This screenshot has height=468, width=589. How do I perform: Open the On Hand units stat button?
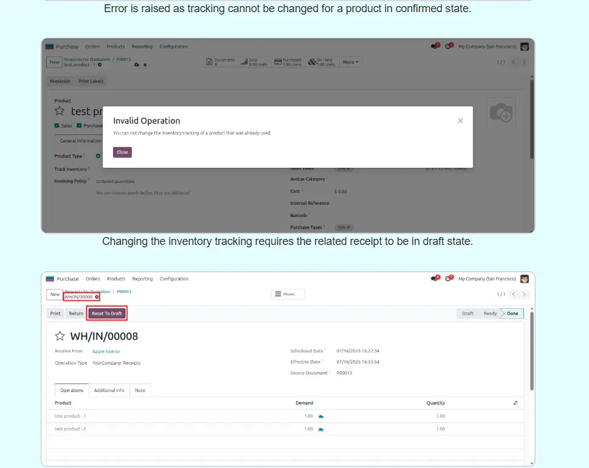(322, 62)
